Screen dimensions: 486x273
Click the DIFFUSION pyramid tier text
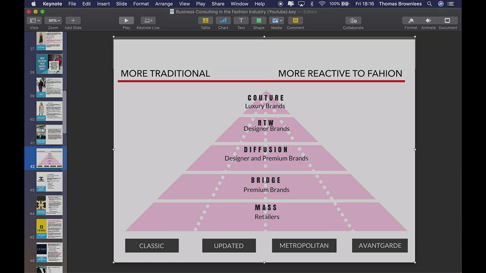click(266, 150)
